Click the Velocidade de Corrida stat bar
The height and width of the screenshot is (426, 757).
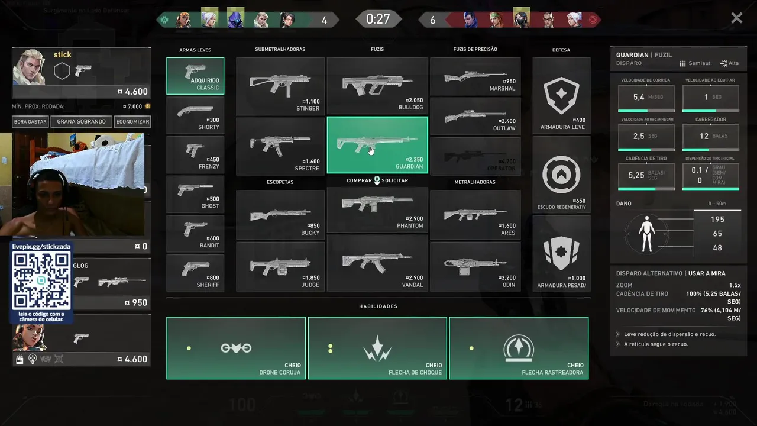[x=646, y=98]
